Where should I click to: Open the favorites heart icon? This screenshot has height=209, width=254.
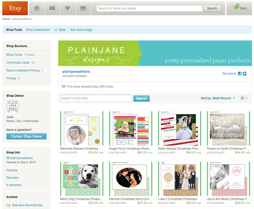point(67,8)
